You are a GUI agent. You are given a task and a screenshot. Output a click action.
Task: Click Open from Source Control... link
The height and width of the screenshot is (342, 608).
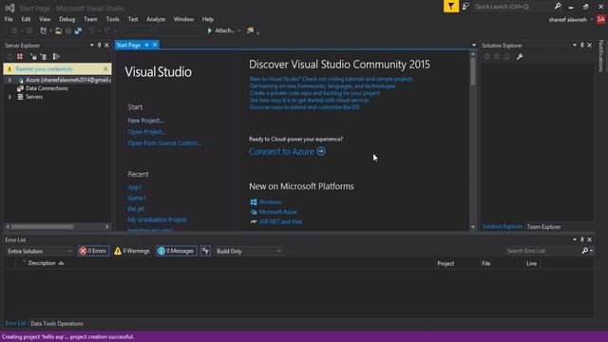click(x=164, y=143)
